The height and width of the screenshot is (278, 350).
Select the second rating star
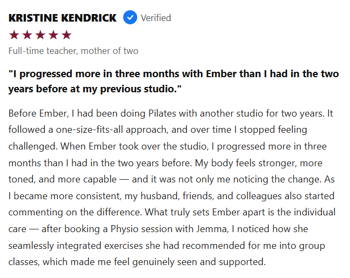coord(27,35)
